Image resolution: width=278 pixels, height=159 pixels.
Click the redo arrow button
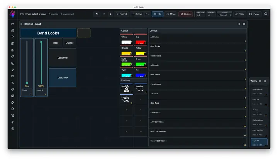[x=104, y=14]
